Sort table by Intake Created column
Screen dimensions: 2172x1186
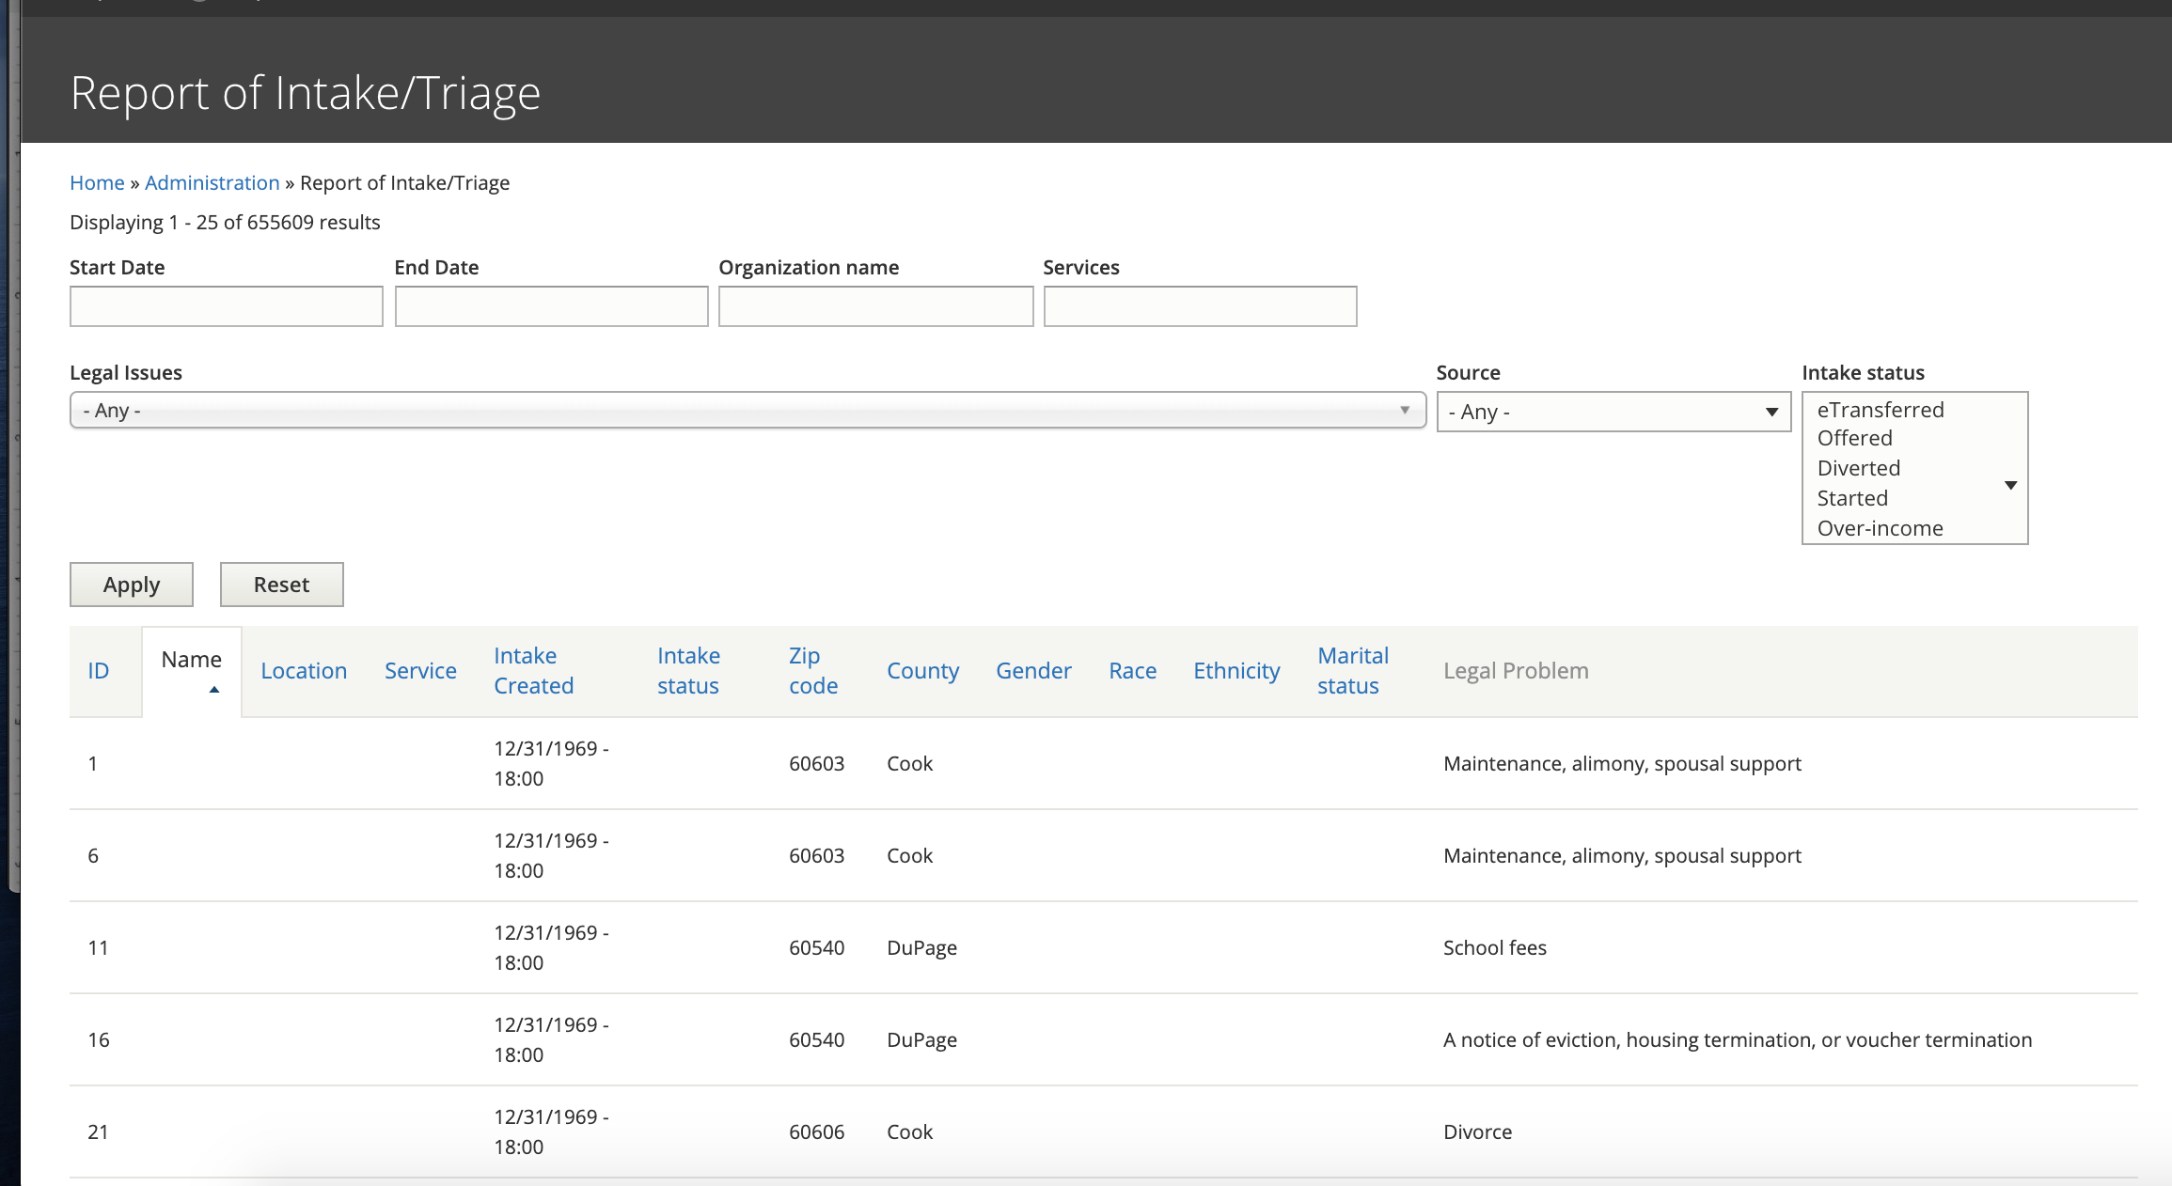coord(534,671)
